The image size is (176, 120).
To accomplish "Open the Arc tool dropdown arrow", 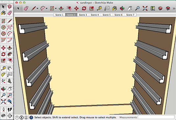I will (47, 9).
